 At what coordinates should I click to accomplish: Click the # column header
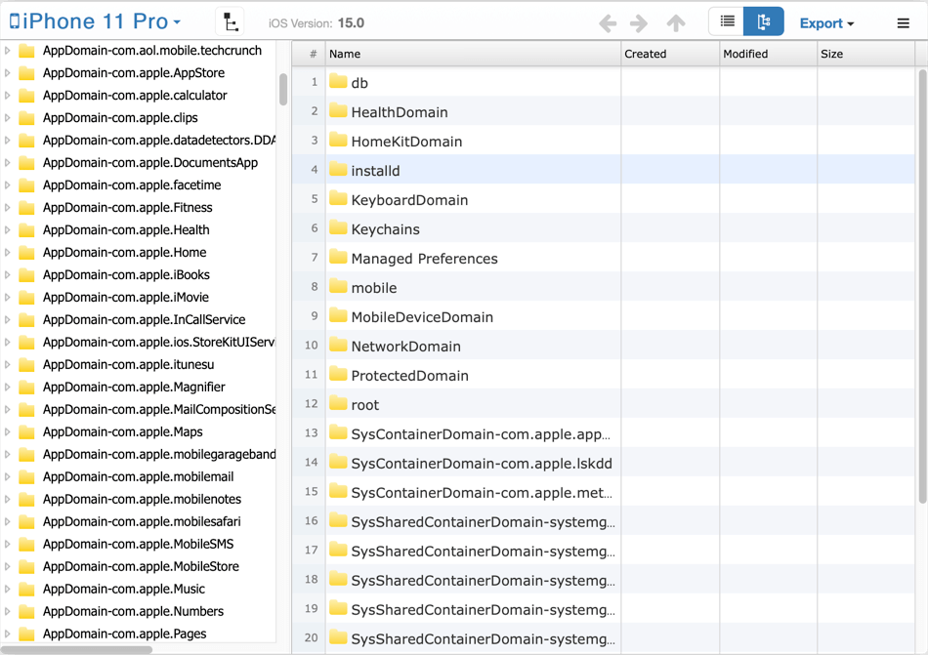click(x=309, y=54)
